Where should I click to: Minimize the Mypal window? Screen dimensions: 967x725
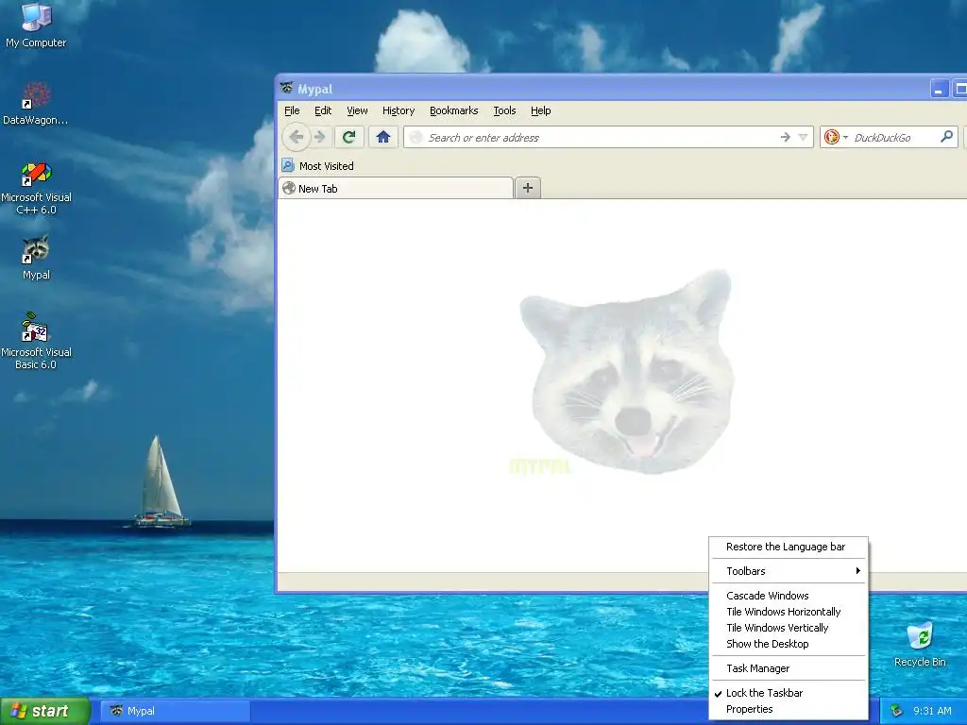tap(939, 89)
